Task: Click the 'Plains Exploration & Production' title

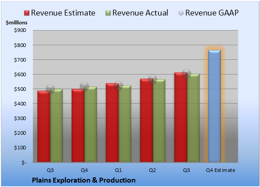Action: click(x=84, y=180)
